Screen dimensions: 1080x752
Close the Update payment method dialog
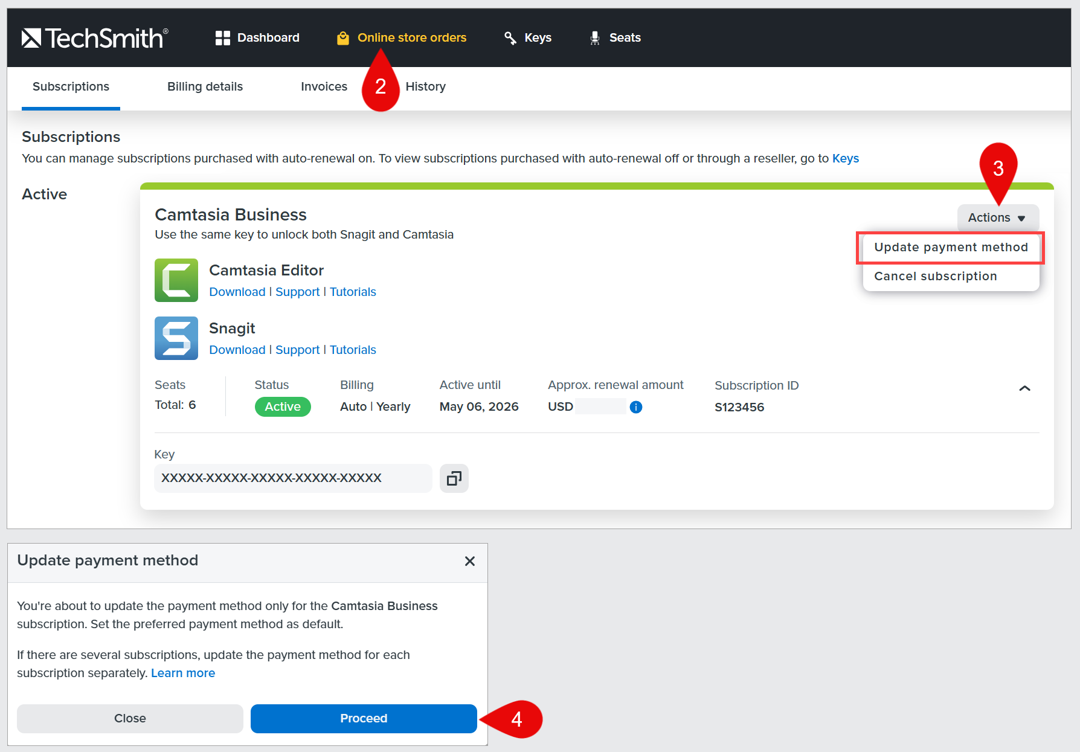[x=470, y=561]
